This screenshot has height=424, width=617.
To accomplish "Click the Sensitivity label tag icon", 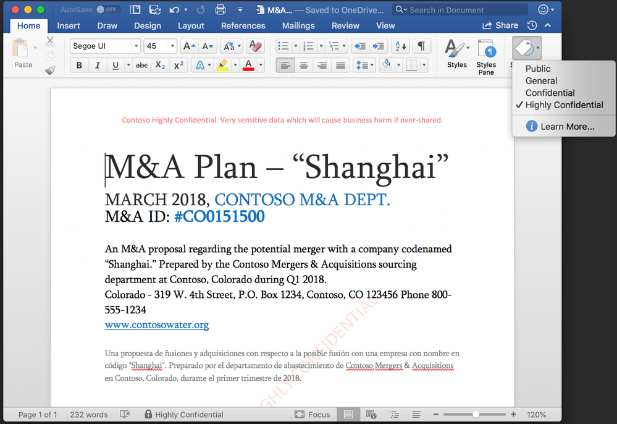I will tap(524, 48).
